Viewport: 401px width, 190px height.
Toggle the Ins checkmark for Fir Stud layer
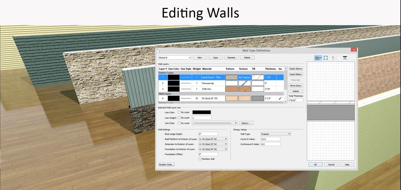click(279, 98)
